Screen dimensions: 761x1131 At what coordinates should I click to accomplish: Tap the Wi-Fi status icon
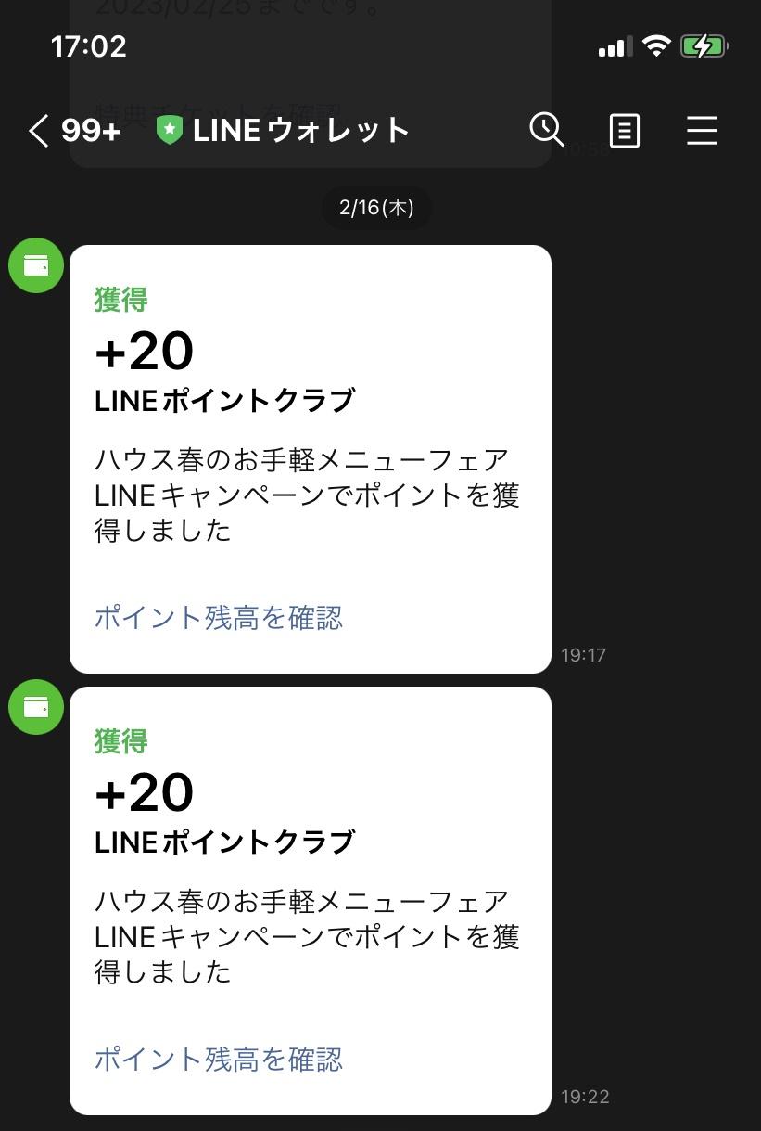pyautogui.click(x=656, y=46)
